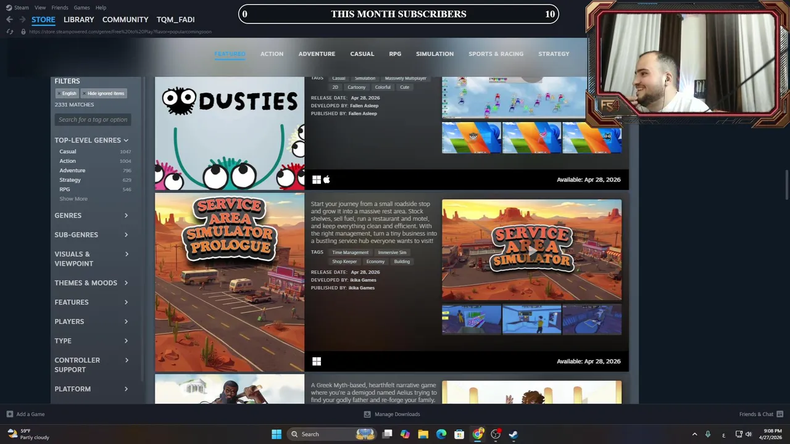Open the View menu
This screenshot has width=790, height=444.
tap(40, 7)
